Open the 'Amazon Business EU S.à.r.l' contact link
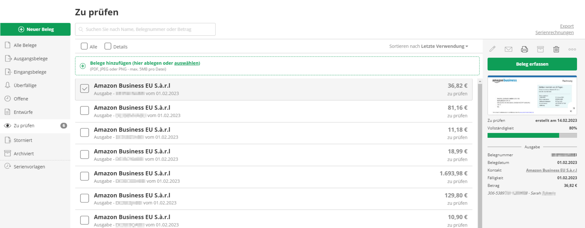Viewport: 585px width, 228px height. click(551, 170)
